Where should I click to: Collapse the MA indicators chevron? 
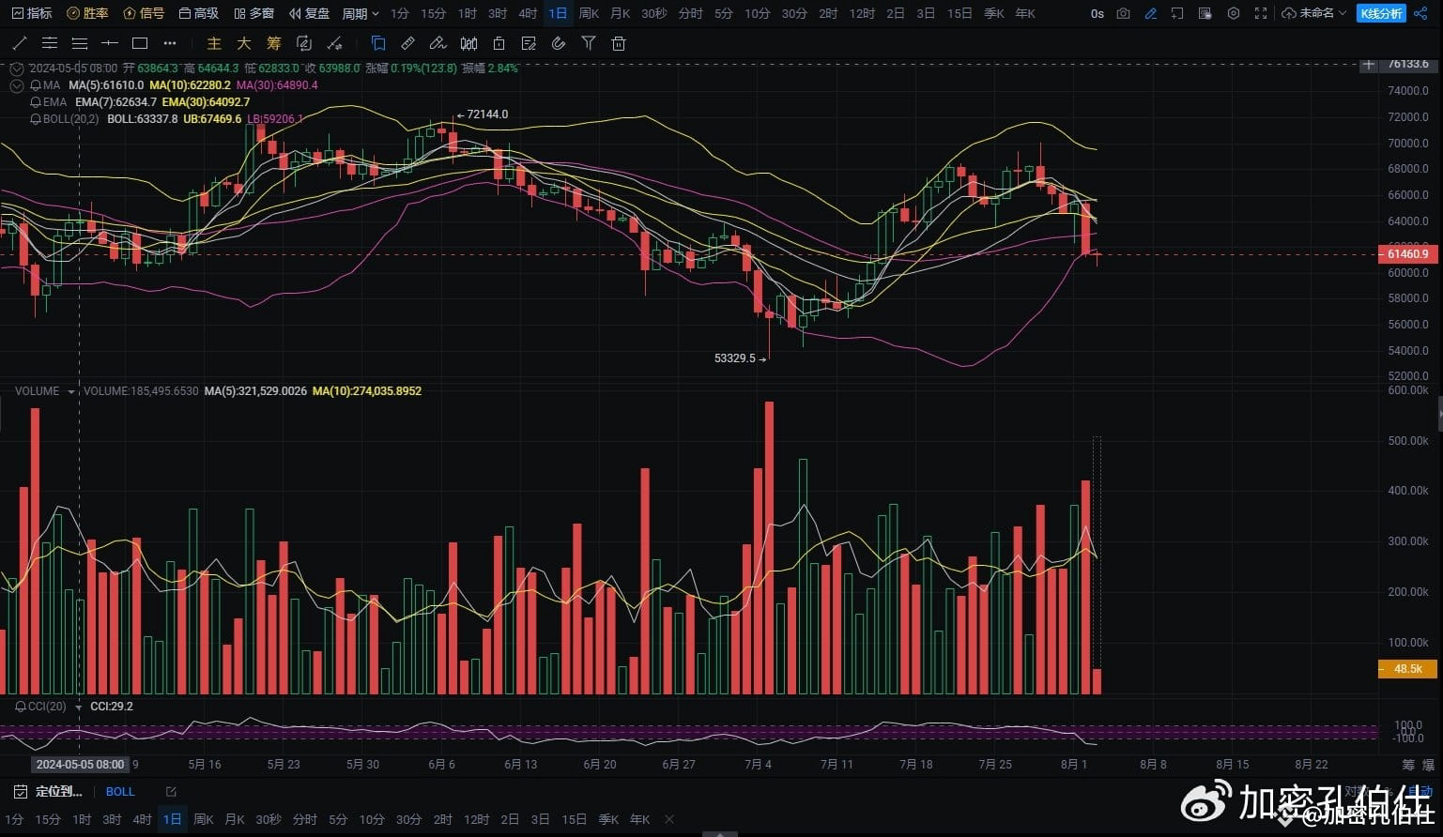pyautogui.click(x=16, y=85)
